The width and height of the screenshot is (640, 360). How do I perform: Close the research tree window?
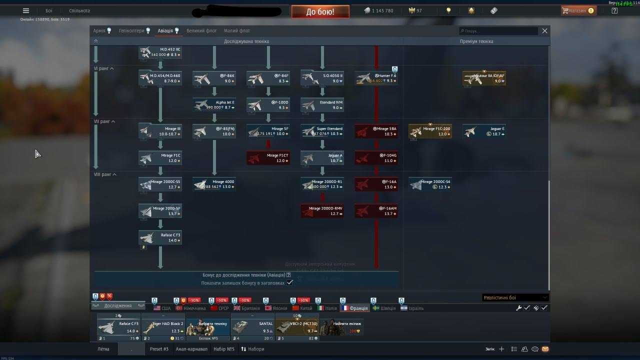(x=544, y=31)
